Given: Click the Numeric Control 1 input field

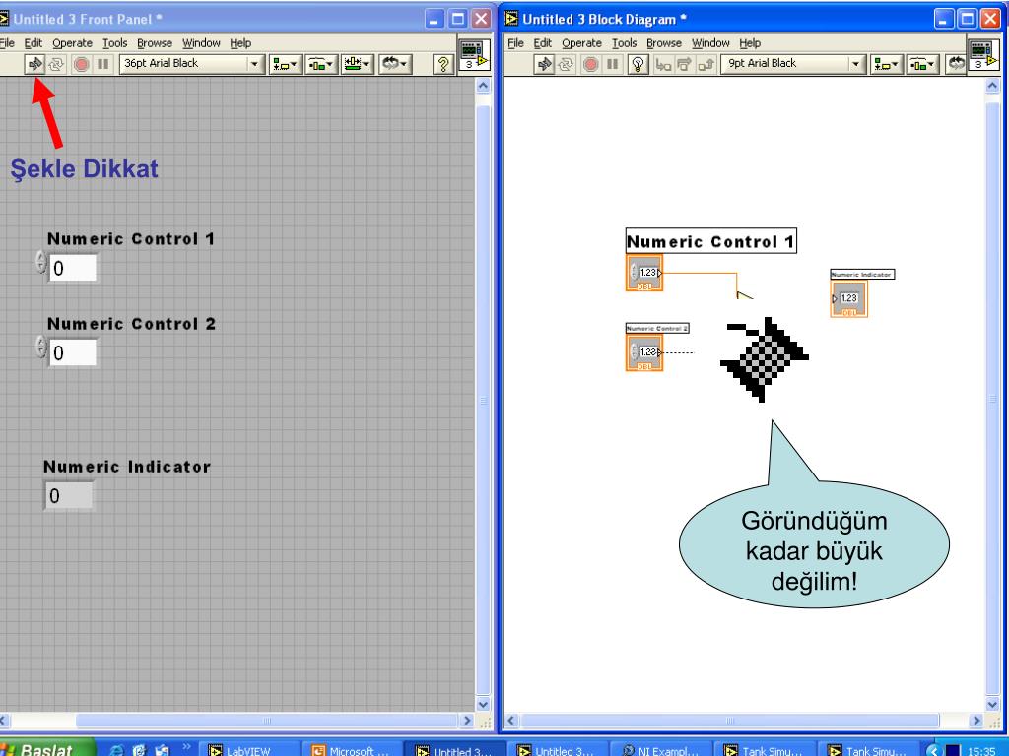Looking at the screenshot, I should (x=73, y=268).
